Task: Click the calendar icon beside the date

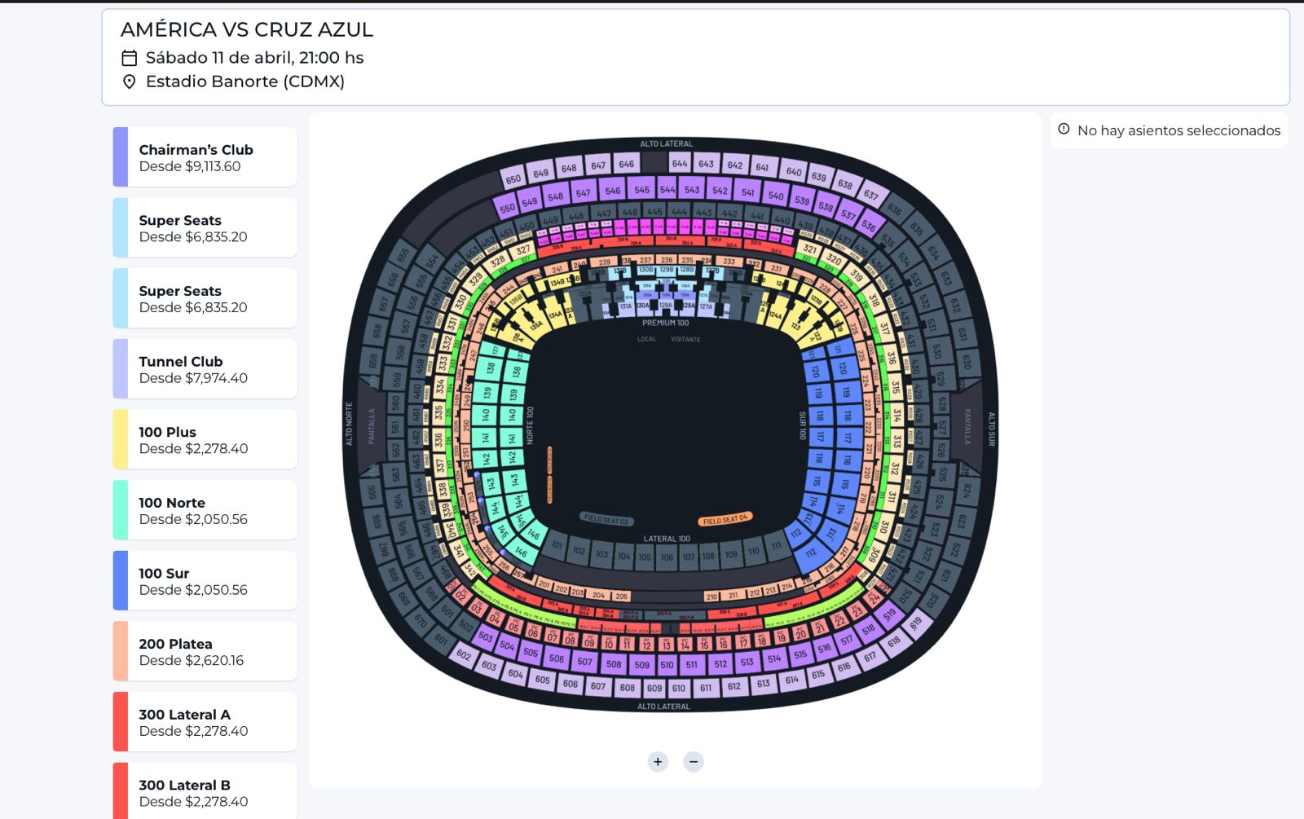Action: (x=129, y=58)
